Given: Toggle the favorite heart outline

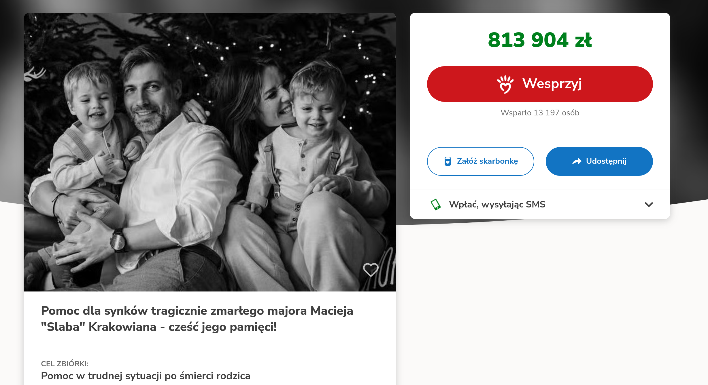Looking at the screenshot, I should pyautogui.click(x=371, y=270).
